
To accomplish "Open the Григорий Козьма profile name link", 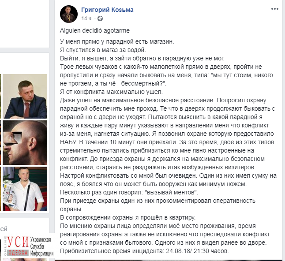I will point(107,10).
